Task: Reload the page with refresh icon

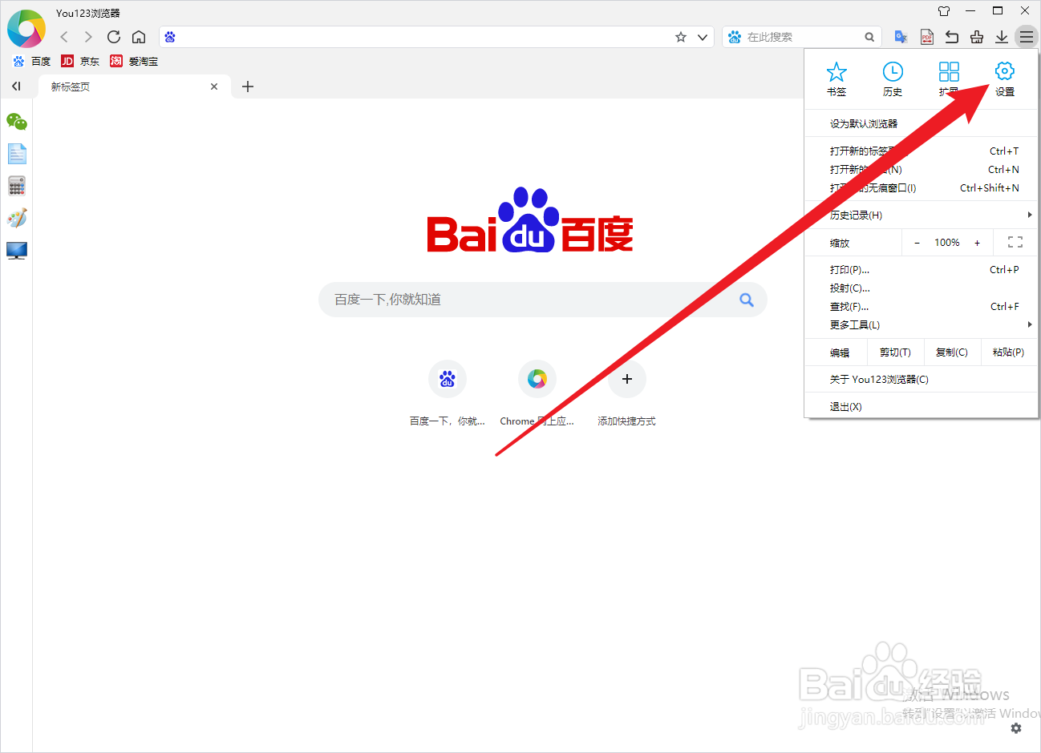Action: click(x=114, y=37)
